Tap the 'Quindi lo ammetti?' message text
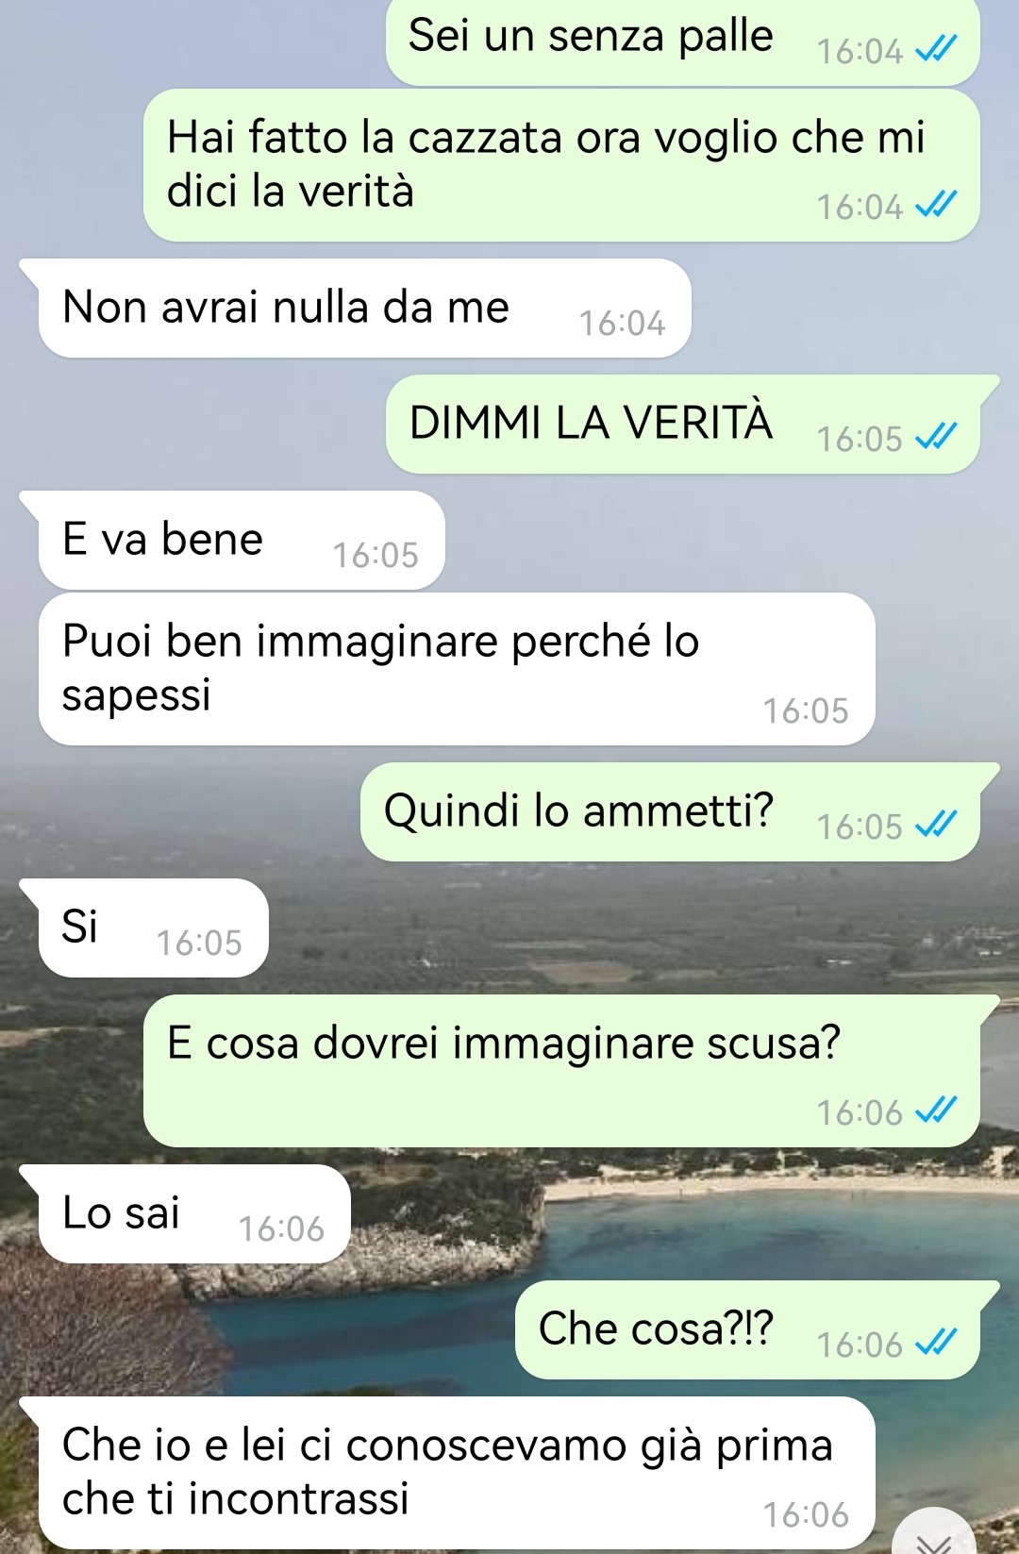The image size is (1019, 1554). [x=578, y=810]
